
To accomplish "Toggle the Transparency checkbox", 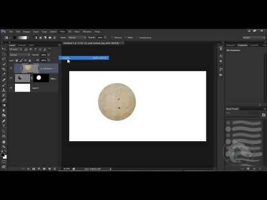I will (x=137, y=38).
